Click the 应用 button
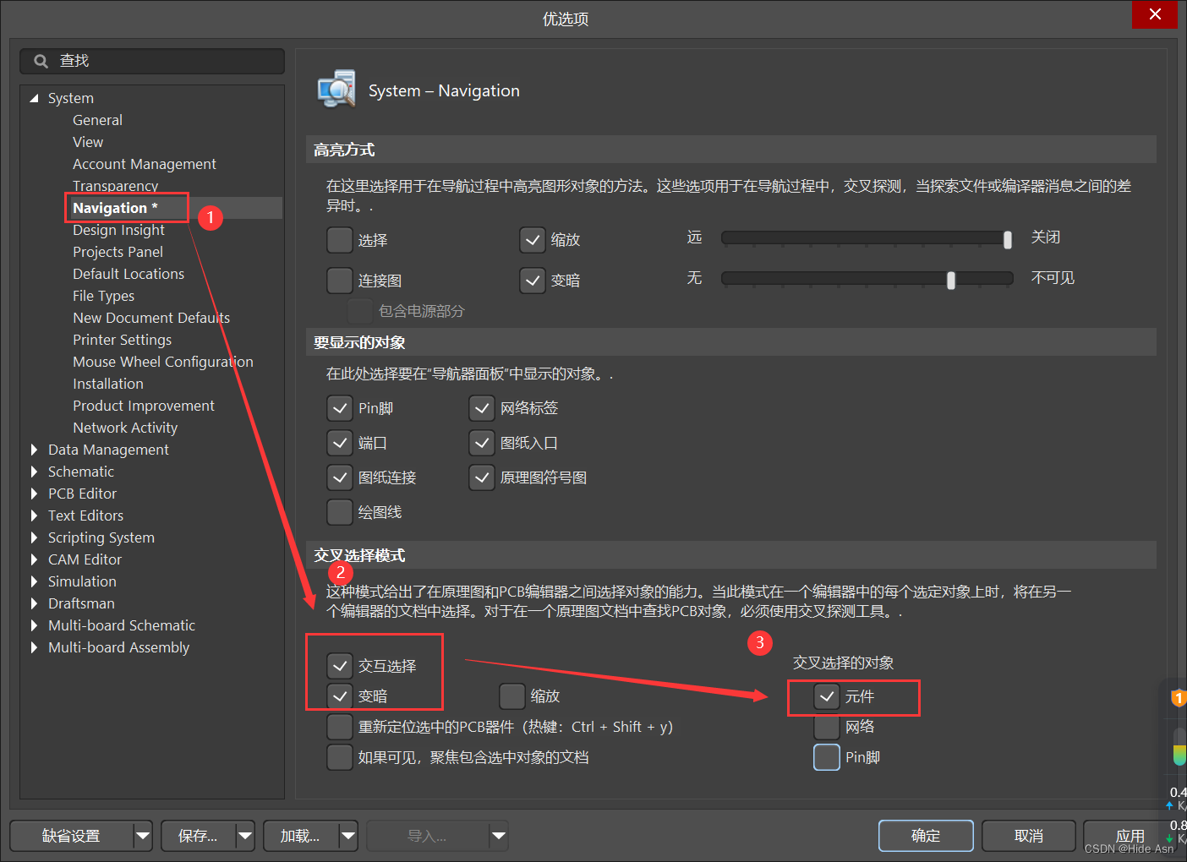This screenshot has height=862, width=1187. tap(1130, 836)
